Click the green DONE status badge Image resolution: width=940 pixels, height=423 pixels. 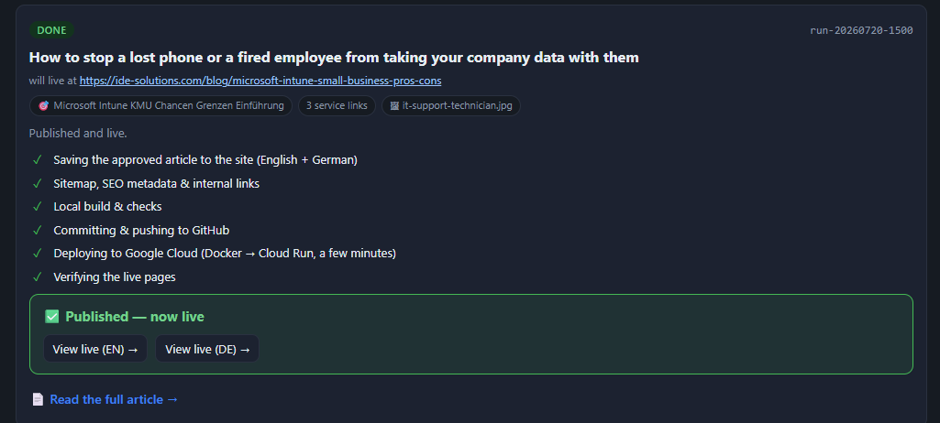click(x=51, y=30)
